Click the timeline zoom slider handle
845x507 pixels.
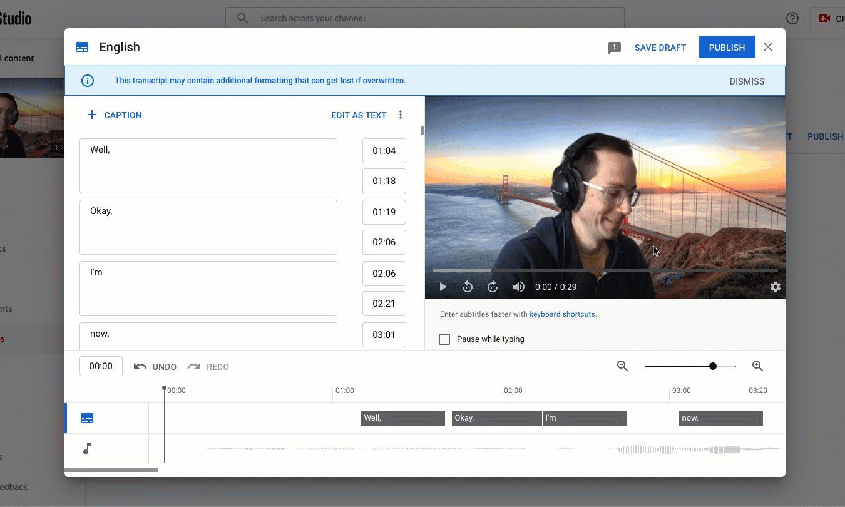click(x=713, y=366)
